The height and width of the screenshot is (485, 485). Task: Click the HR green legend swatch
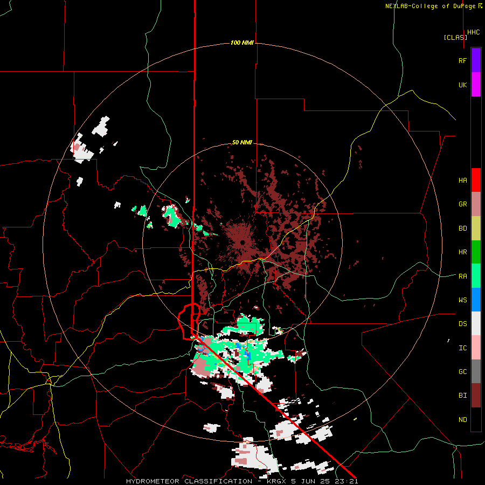coord(476,252)
